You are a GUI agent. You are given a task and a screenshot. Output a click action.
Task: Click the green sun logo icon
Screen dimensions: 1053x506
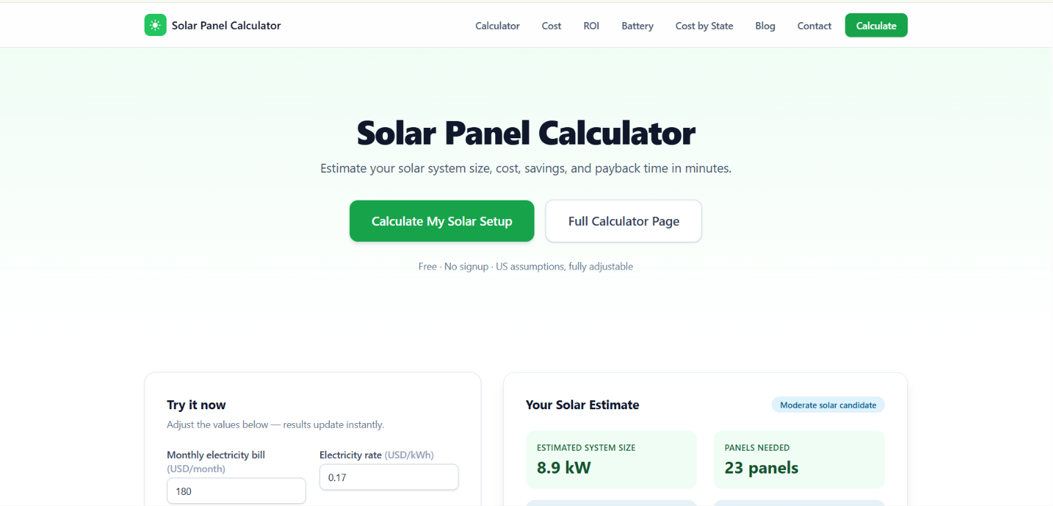click(156, 26)
